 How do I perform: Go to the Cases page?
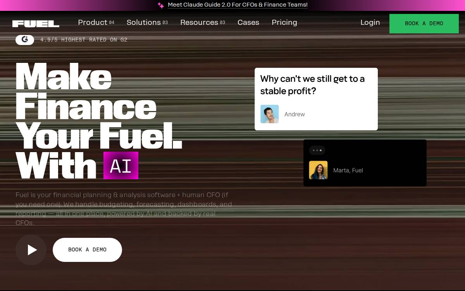click(x=248, y=23)
